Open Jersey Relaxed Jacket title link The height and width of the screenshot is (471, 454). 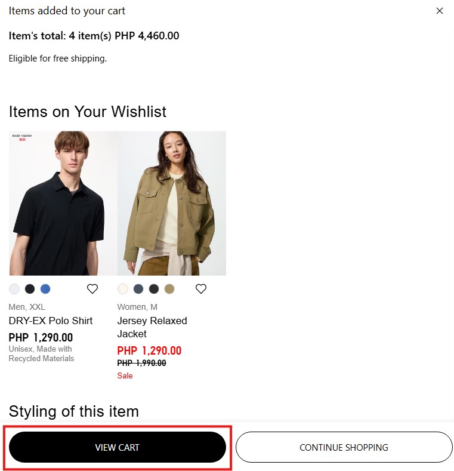click(x=152, y=327)
